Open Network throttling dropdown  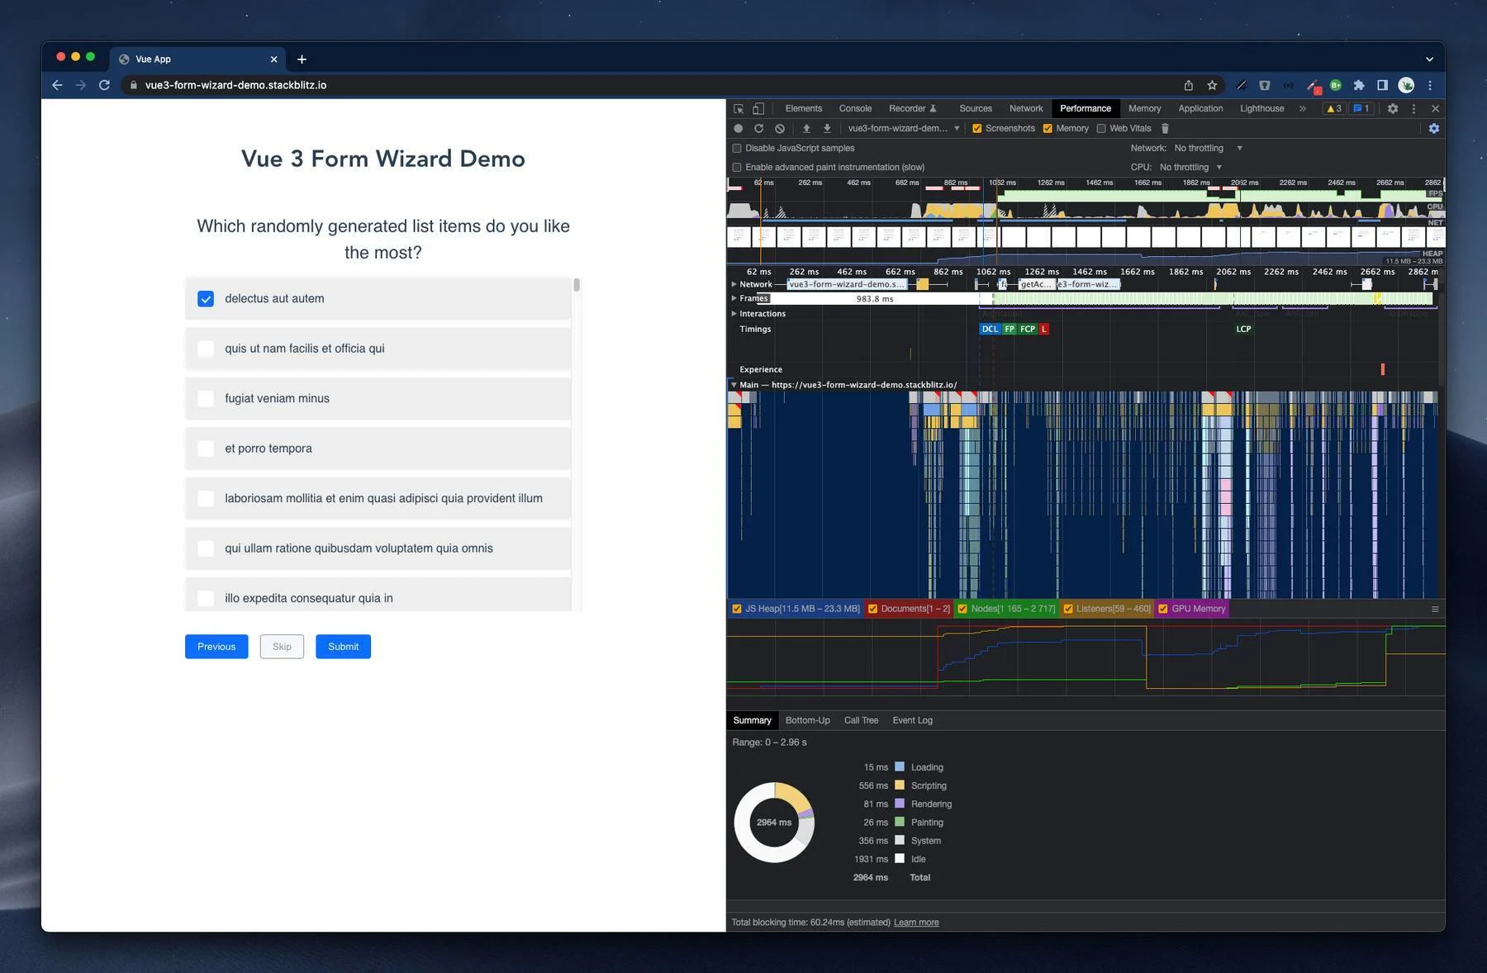tap(1208, 149)
